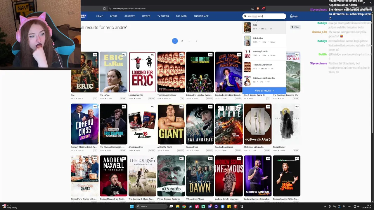
Task: Click the volume speaker tray icon
Action: [358, 206]
